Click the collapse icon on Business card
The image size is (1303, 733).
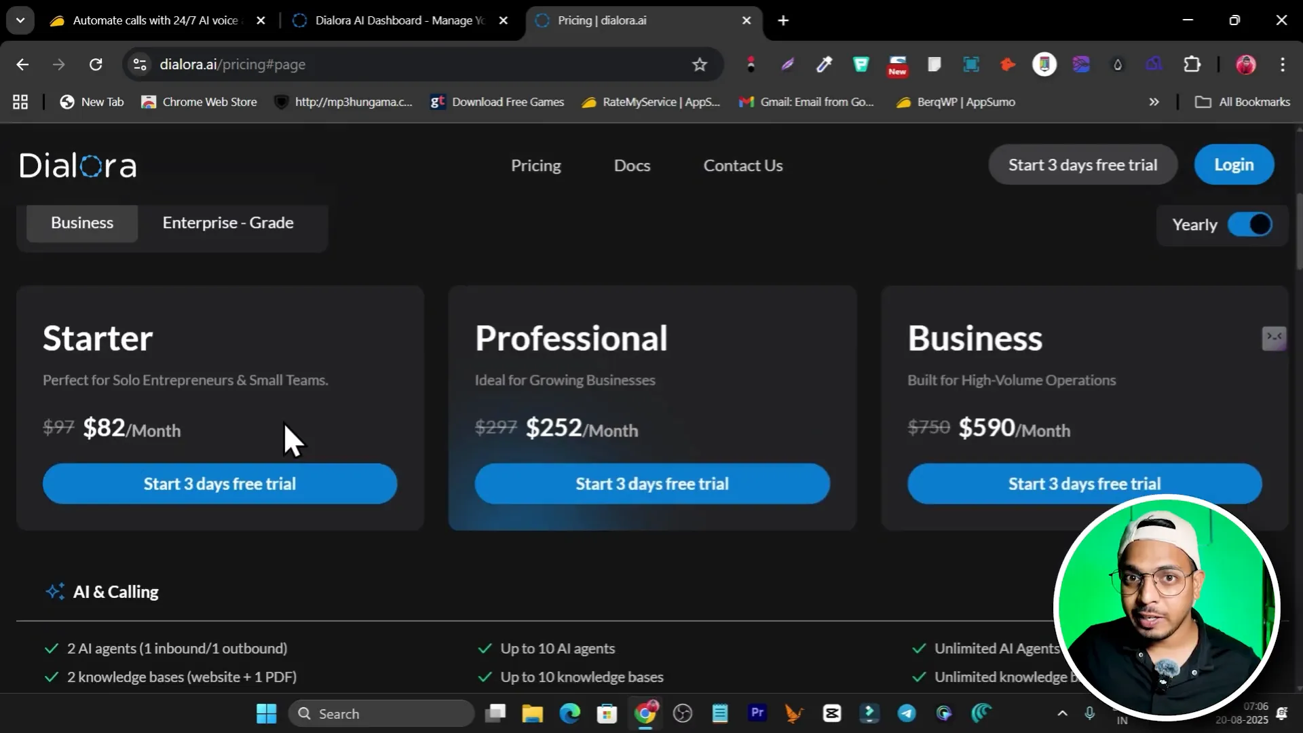pyautogui.click(x=1274, y=337)
